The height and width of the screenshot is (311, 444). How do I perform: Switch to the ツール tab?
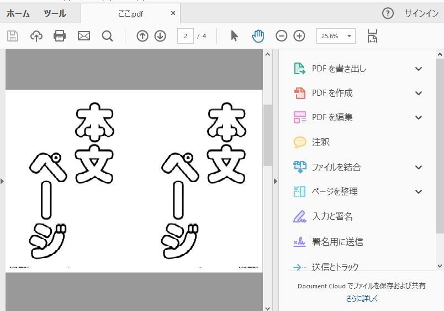click(x=55, y=13)
